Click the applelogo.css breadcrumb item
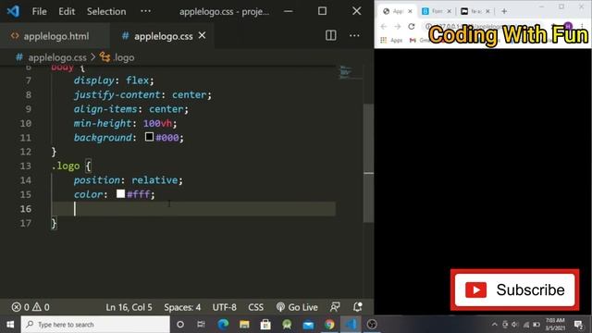Screen dimensions: 592x333 pos(57,57)
